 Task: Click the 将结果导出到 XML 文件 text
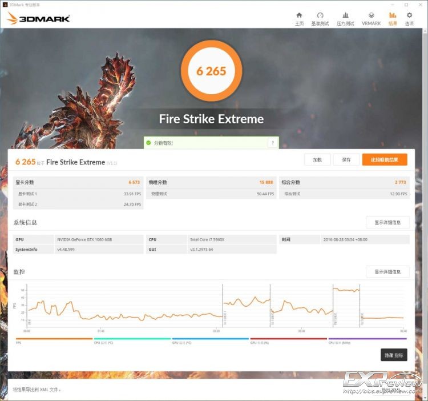[37, 390]
